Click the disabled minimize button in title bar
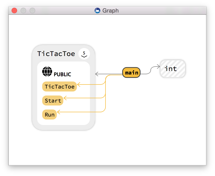The width and height of the screenshot is (215, 176). (23, 10)
